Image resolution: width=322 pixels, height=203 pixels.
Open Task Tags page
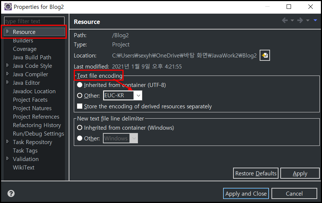(25, 151)
